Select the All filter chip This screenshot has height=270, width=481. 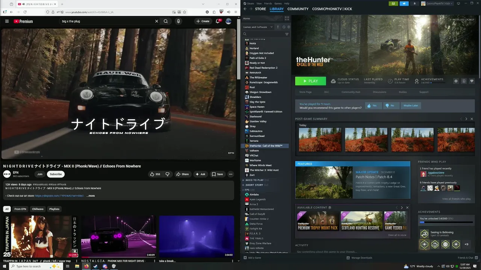[x=7, y=209]
